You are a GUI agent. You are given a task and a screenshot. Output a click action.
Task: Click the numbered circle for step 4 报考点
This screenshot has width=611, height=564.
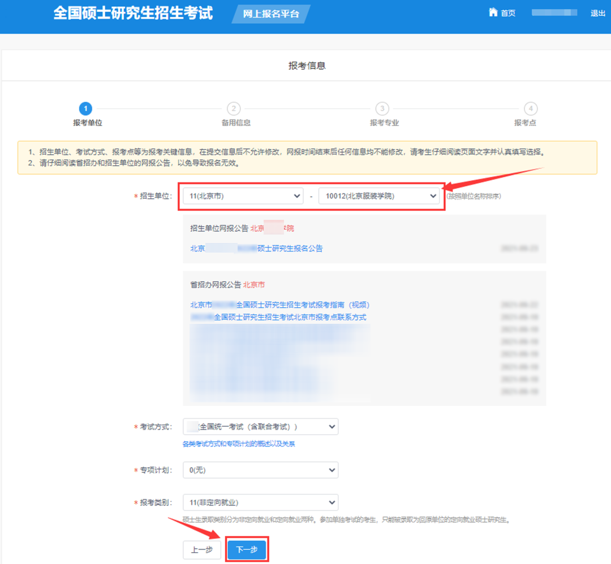pos(530,109)
